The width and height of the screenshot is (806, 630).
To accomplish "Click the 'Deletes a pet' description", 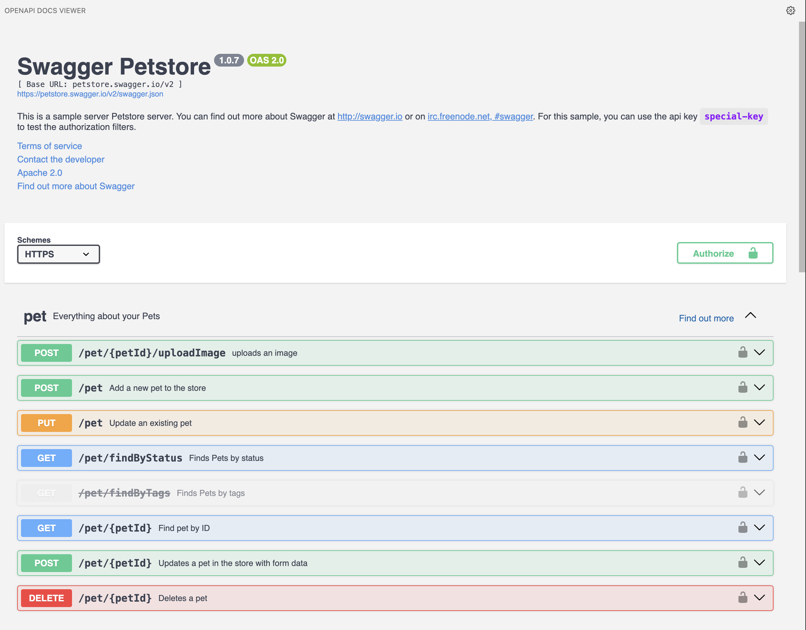I will 183,598.
